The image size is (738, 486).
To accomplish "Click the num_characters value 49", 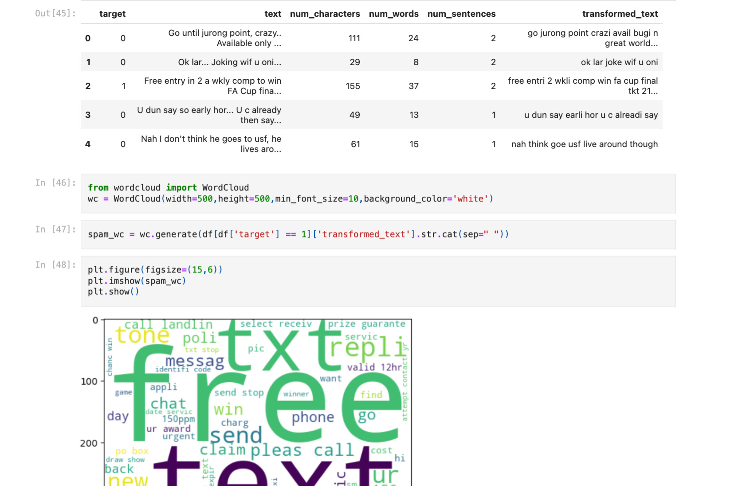I will (355, 115).
